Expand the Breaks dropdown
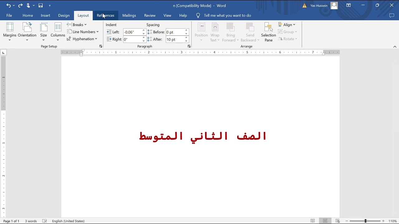 [x=77, y=25]
